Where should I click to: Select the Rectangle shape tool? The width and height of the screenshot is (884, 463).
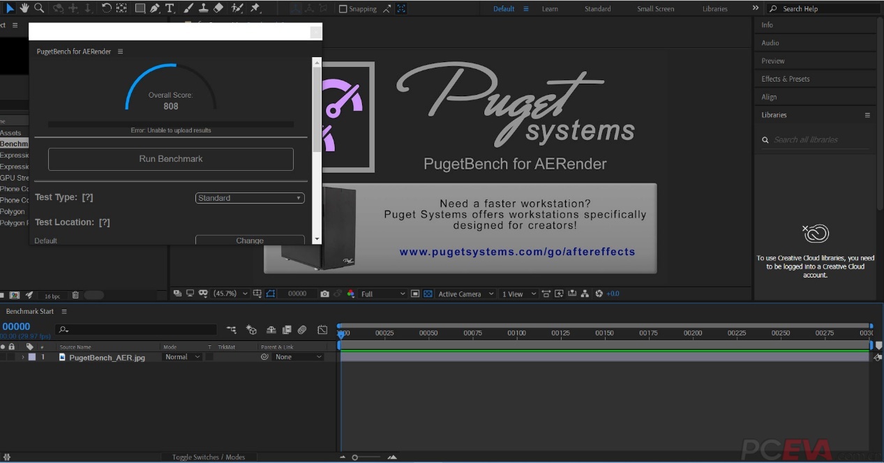(x=140, y=8)
